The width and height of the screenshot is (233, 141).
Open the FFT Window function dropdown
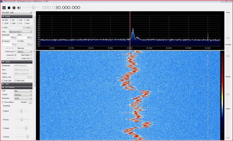(x=23, y=95)
